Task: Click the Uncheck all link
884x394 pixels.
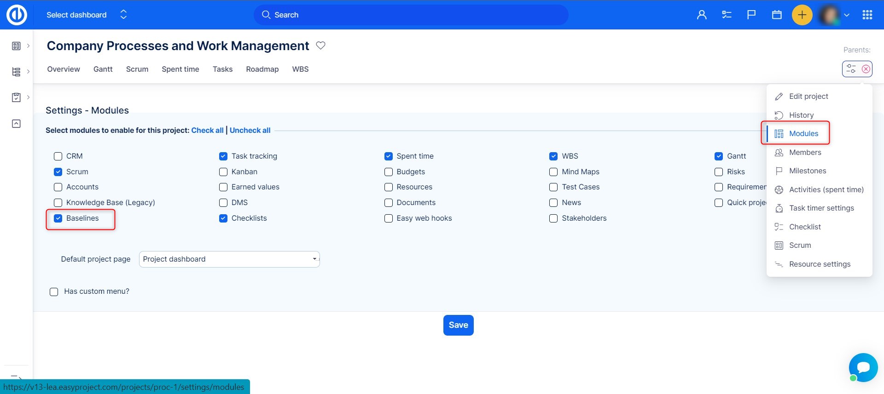Action: [250, 130]
